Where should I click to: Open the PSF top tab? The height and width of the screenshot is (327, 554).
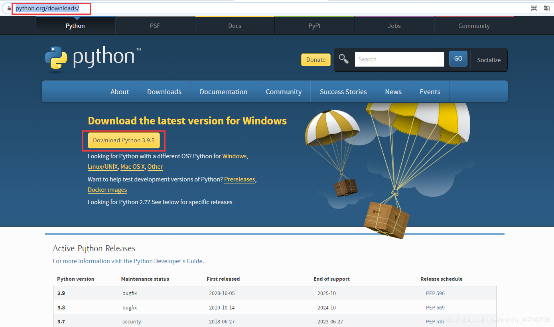pyautogui.click(x=155, y=26)
